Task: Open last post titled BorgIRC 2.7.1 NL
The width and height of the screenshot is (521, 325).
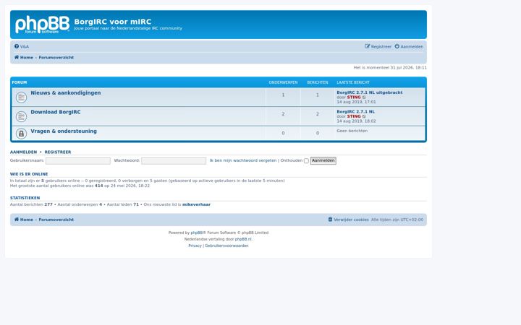Action: click(355, 112)
